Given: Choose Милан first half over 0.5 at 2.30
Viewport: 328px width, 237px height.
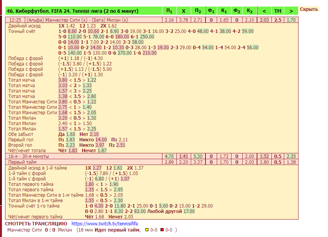Looking at the screenshot, I should 118,201.
